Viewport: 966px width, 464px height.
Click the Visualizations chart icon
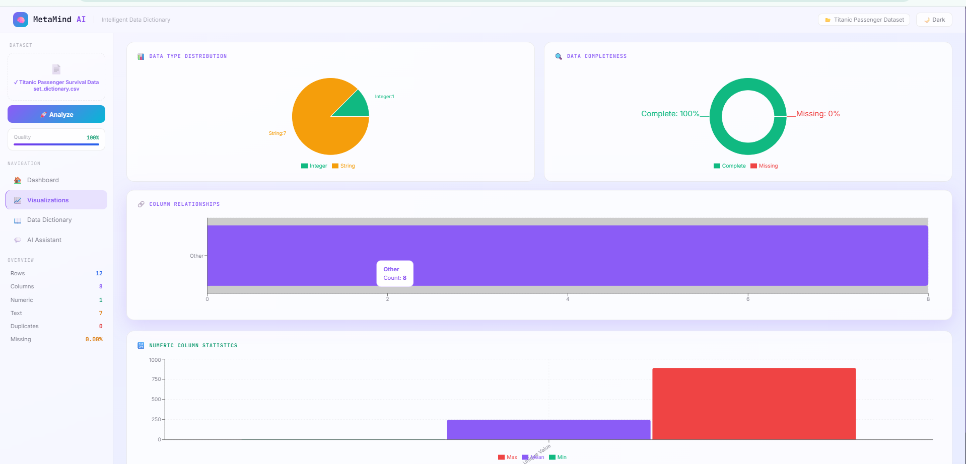coord(18,200)
